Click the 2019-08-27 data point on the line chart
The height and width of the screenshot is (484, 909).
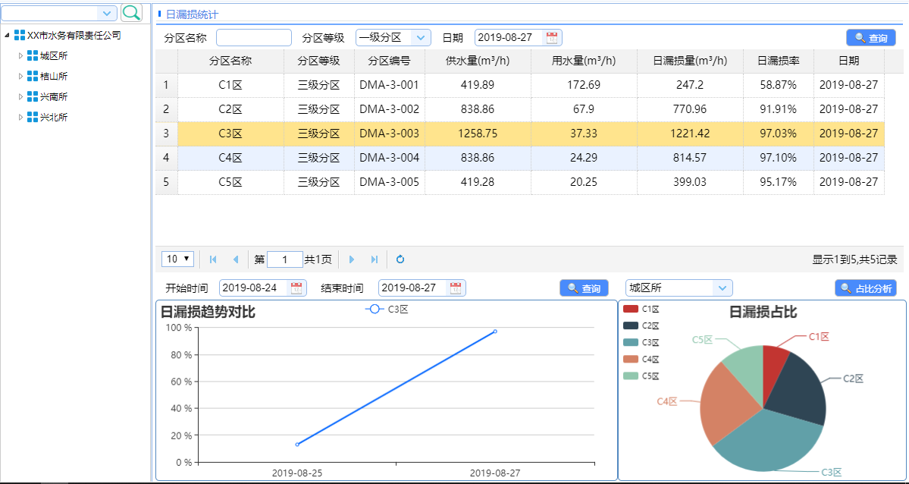[495, 332]
